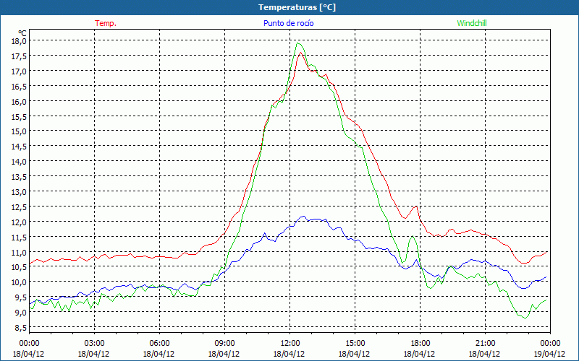Click the 14,0 y-axis value

coord(20,161)
